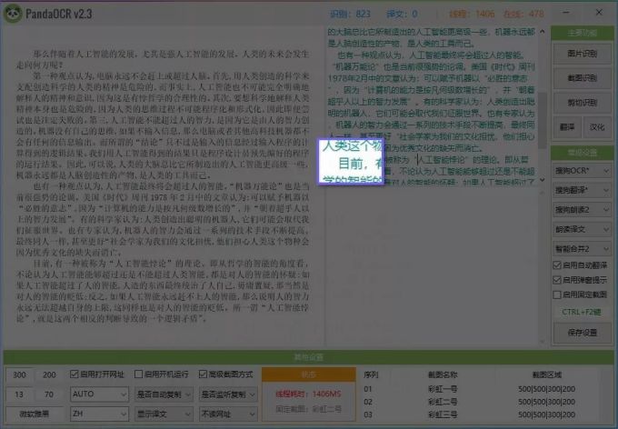The image size is (618, 429).
Task: Click the 图片识别 button
Action: pos(582,54)
